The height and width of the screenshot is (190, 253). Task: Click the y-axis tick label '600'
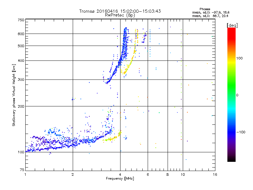21,34
